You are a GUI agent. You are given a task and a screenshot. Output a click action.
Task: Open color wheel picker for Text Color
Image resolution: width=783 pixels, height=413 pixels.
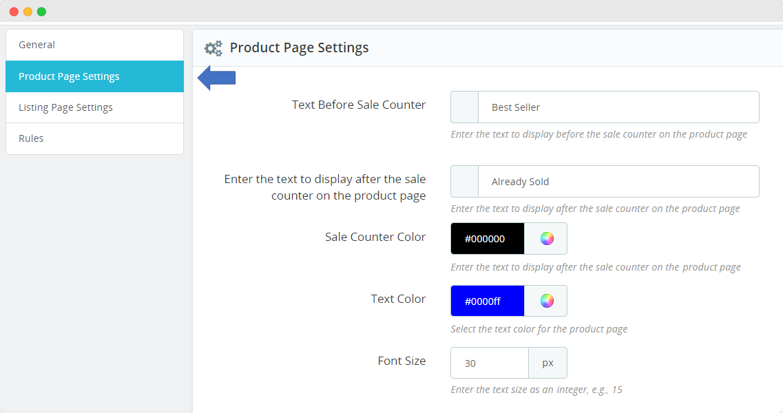(546, 301)
